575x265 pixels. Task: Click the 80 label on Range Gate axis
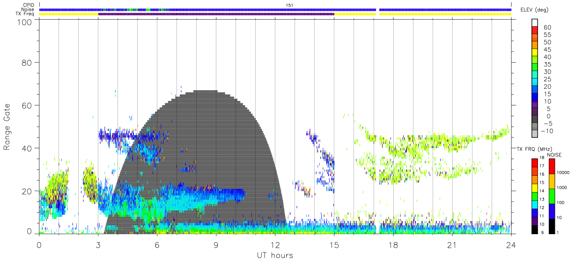tap(27, 62)
